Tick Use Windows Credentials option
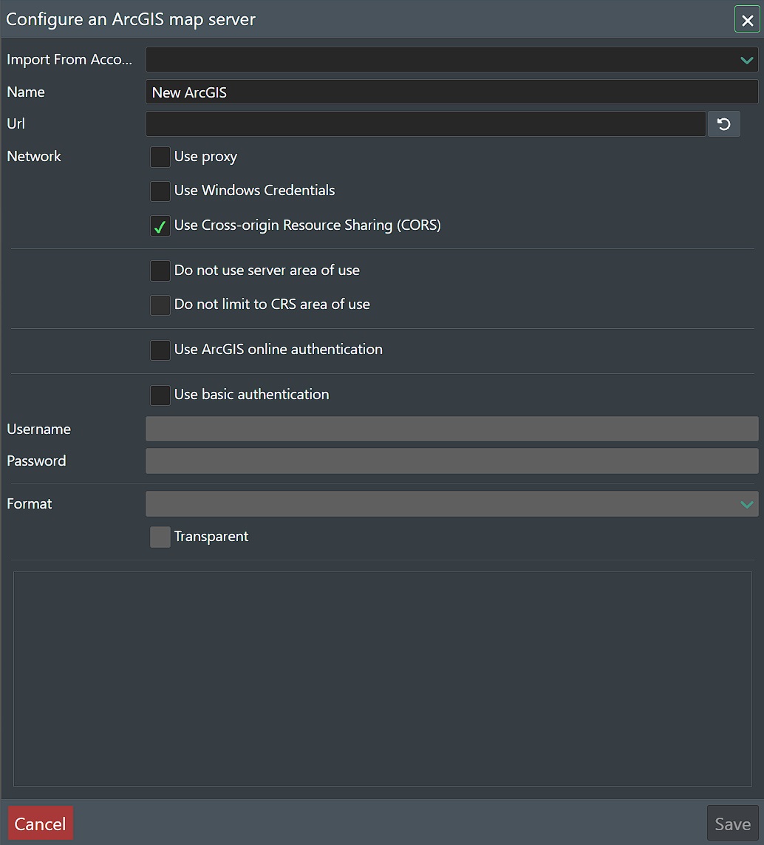Screen dimensions: 764x845 point(160,191)
